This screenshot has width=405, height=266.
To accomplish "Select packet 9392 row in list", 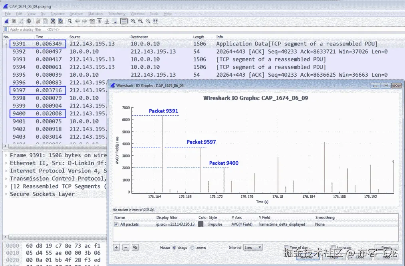I will tap(203, 52).
